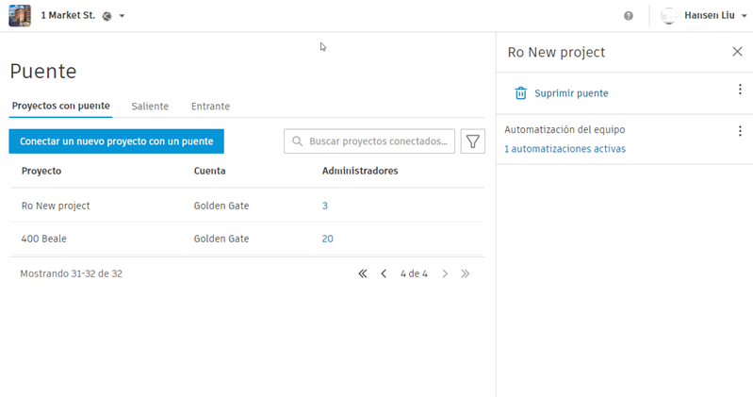Screen dimensions: 753x397
Task: Open the Automatización del equipo options menu
Action: pyautogui.click(x=740, y=131)
